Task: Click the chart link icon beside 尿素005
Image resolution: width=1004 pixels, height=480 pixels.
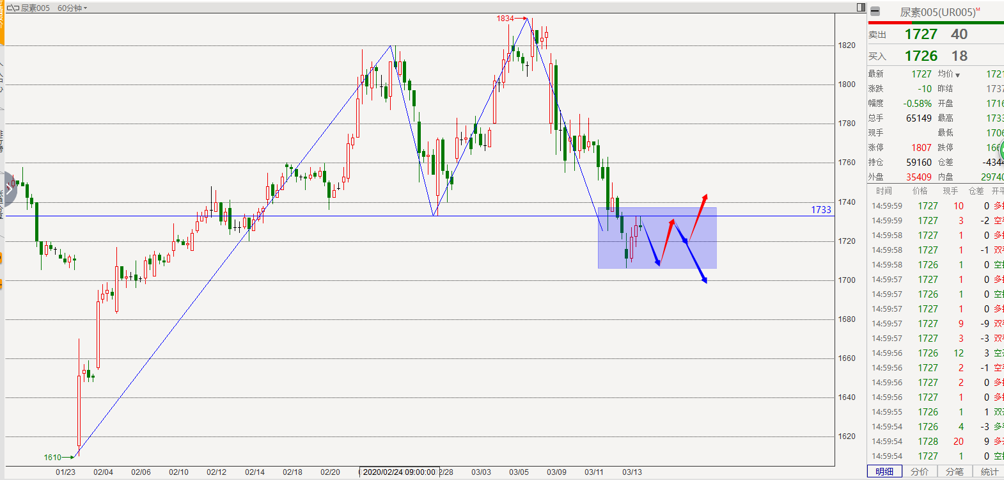Action: 13,8
